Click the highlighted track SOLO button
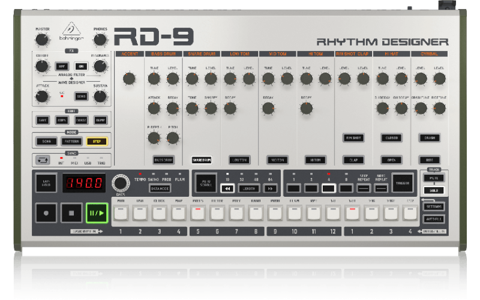The height and width of the screenshot is (300, 480). tap(434, 190)
